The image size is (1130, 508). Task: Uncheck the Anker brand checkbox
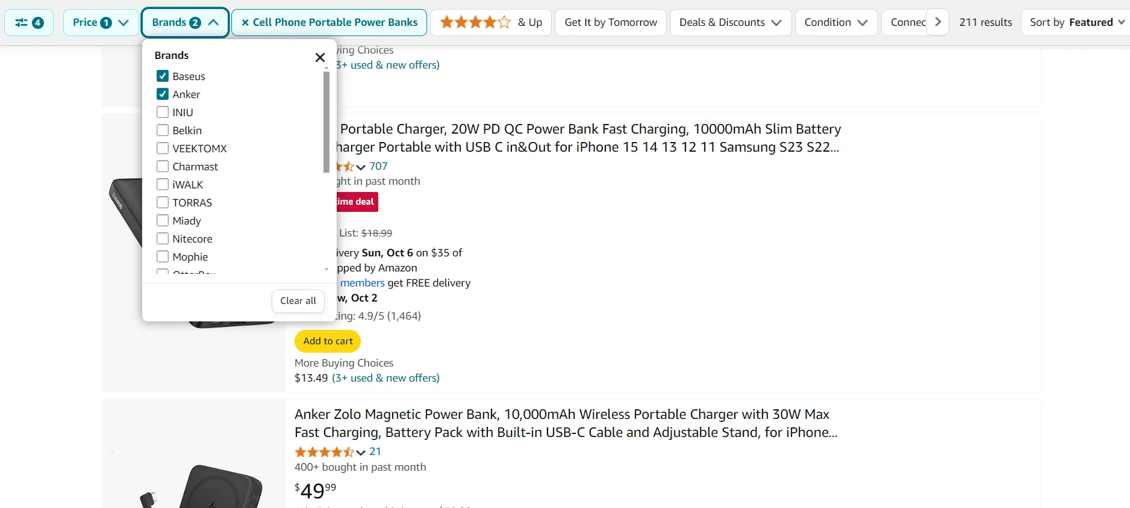[x=163, y=94]
